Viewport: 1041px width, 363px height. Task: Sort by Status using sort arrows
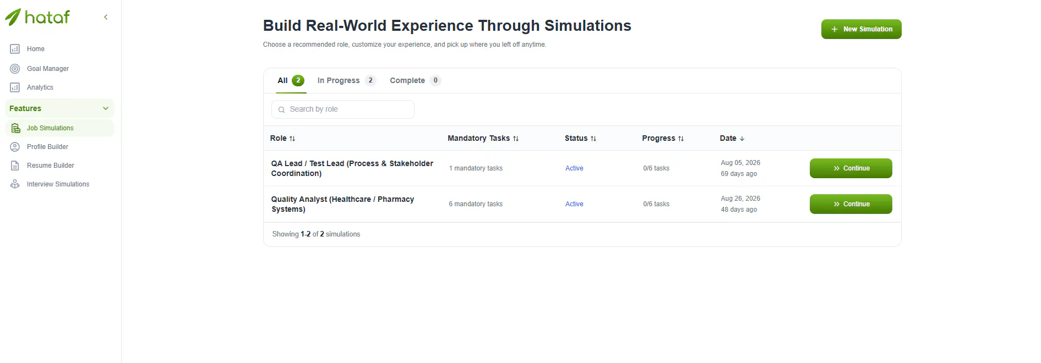click(x=593, y=139)
